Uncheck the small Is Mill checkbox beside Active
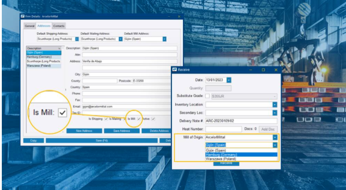This screenshot has width=346, height=190. click(139, 119)
